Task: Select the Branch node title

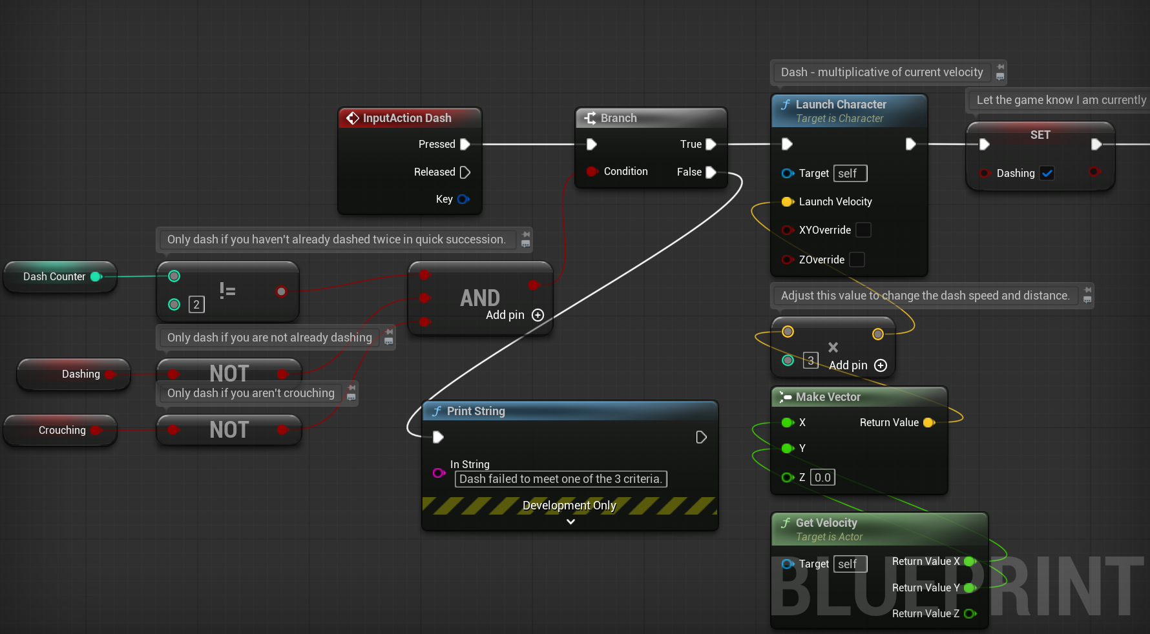Action: 619,118
